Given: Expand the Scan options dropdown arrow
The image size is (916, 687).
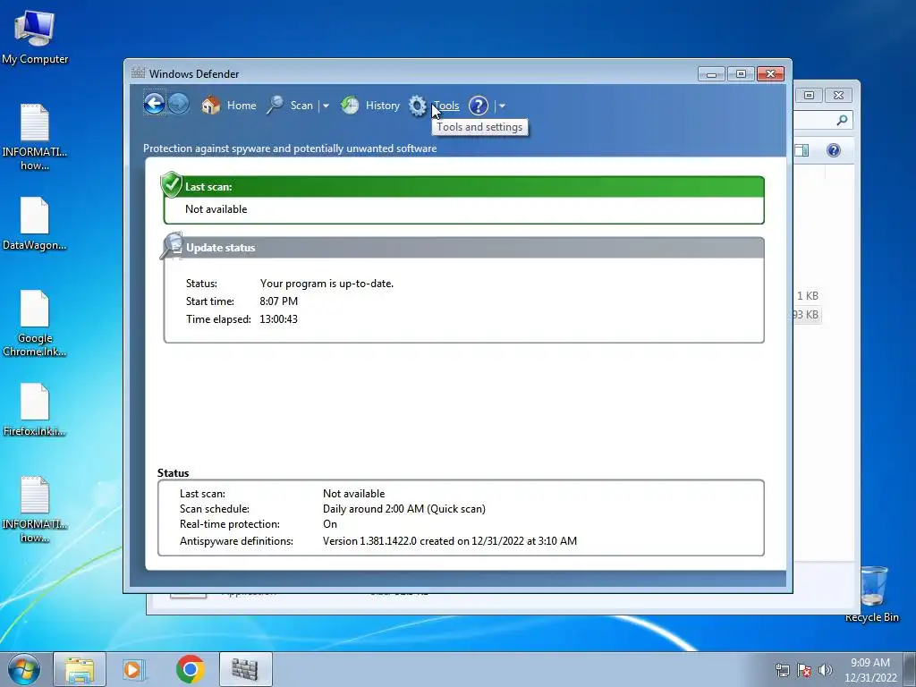Looking at the screenshot, I should (326, 106).
